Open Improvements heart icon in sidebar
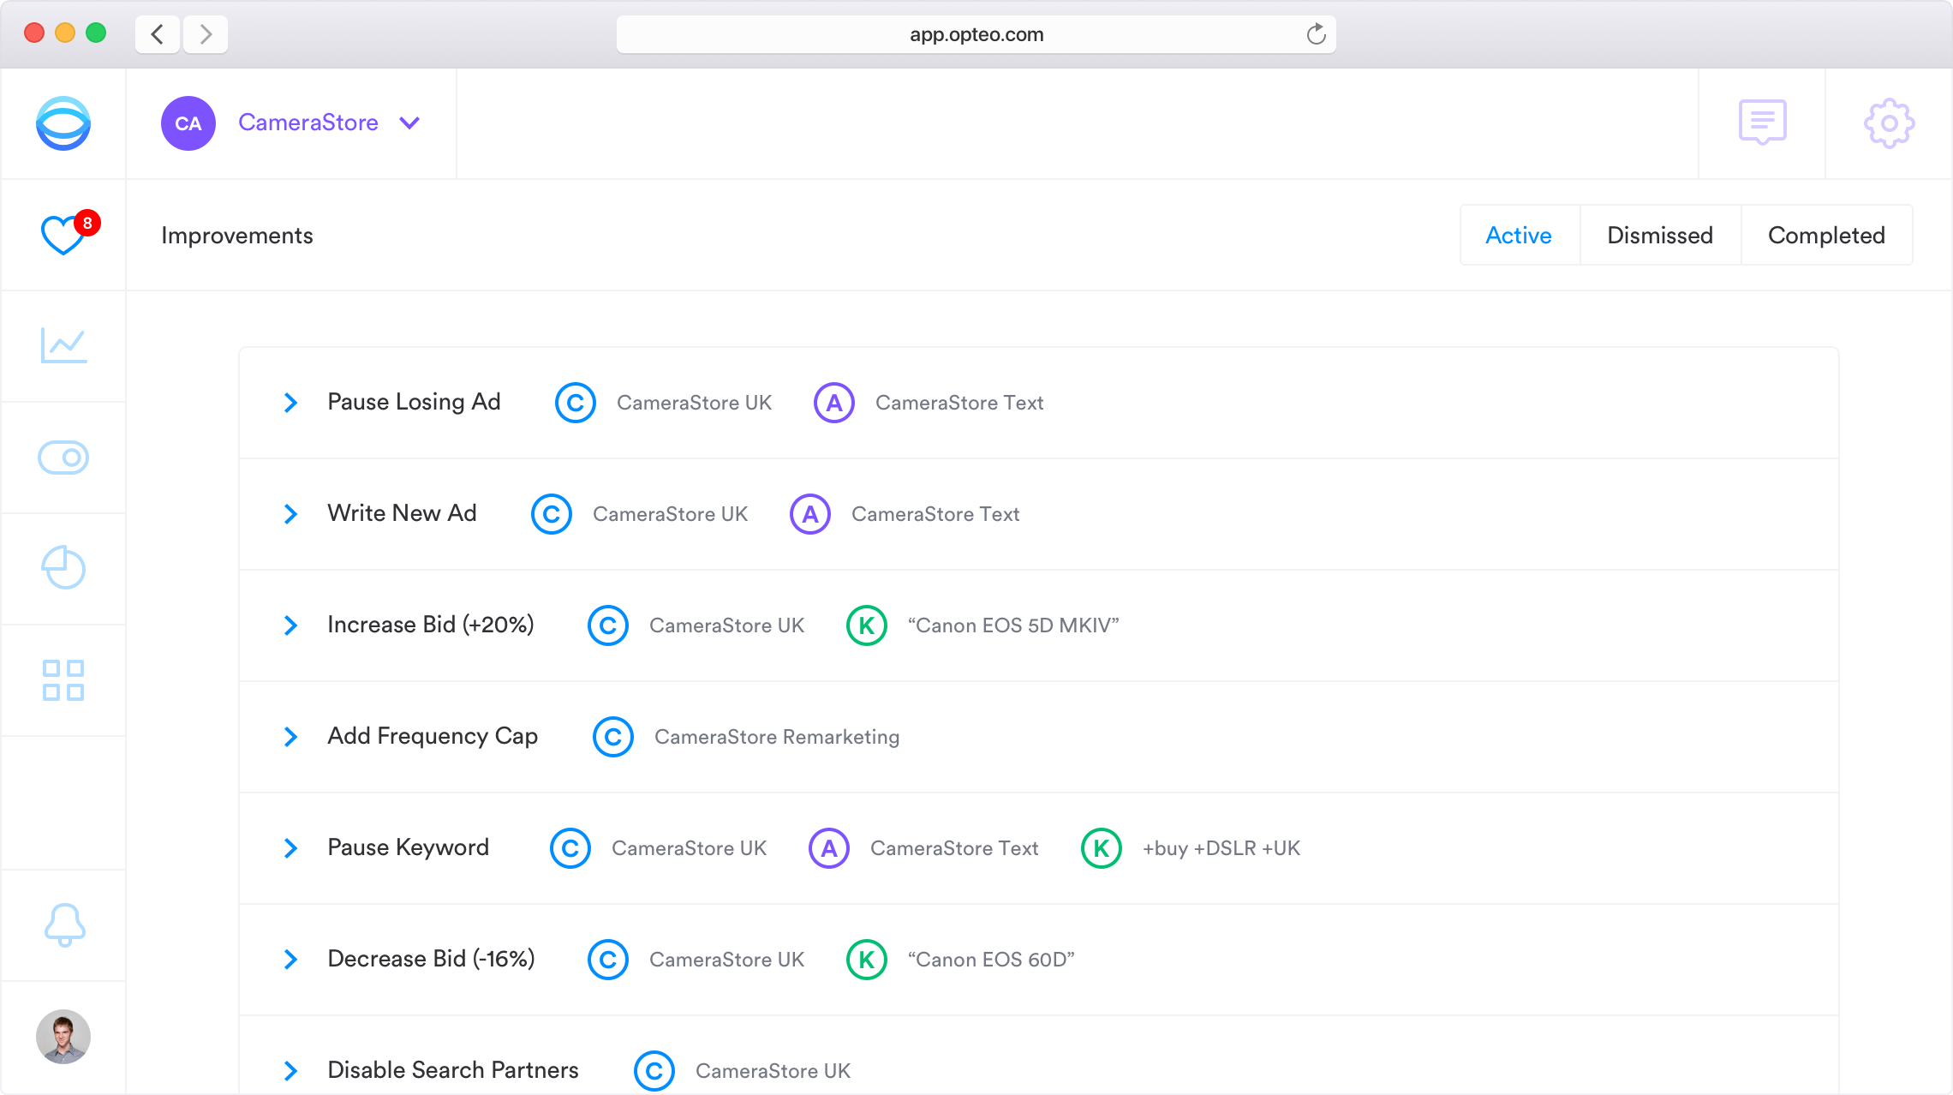Screen dimensions: 1953x1095 click(63, 235)
